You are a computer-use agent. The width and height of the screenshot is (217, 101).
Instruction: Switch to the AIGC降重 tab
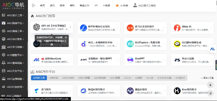[115, 78]
